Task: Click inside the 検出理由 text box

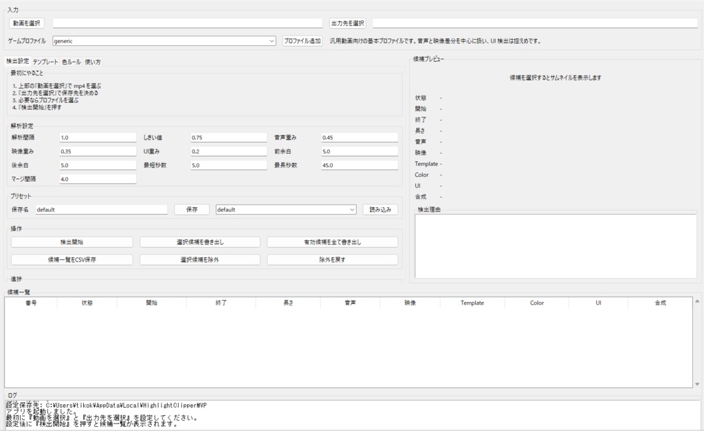Action: tap(555, 246)
